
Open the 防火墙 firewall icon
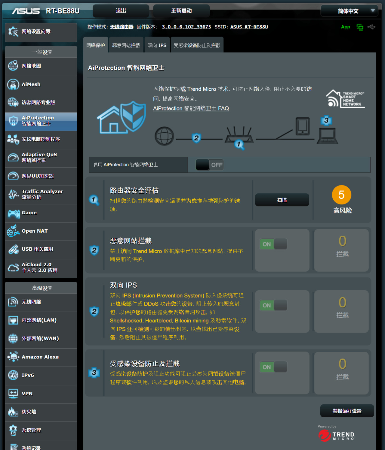point(13,412)
